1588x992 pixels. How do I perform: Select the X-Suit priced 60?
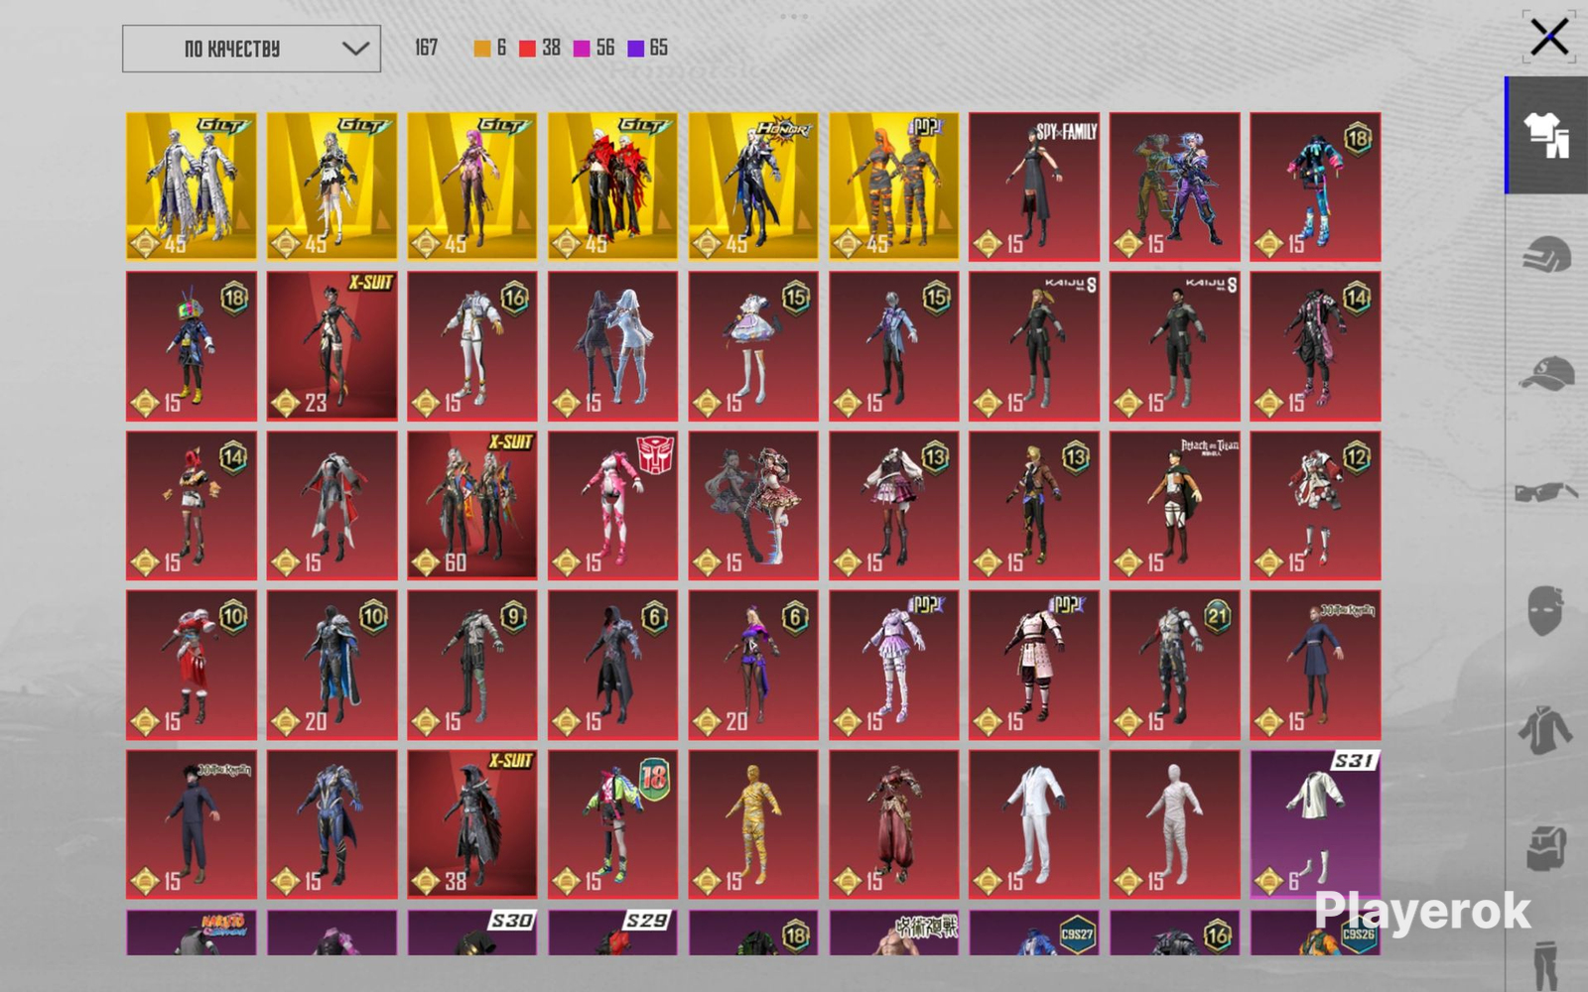click(472, 505)
